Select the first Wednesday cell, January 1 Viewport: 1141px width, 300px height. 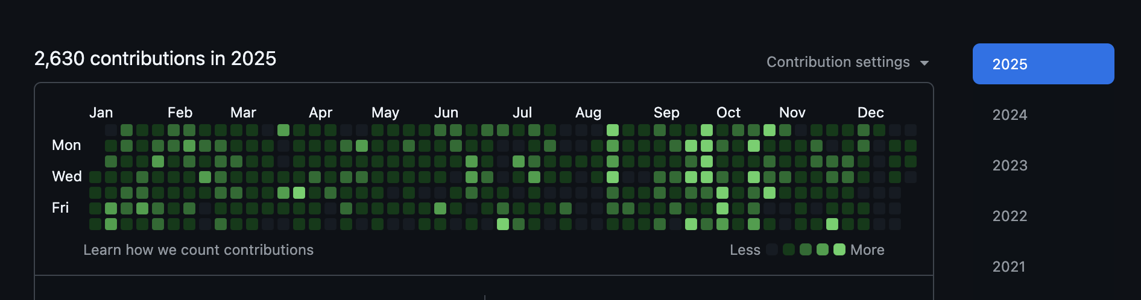(x=95, y=177)
